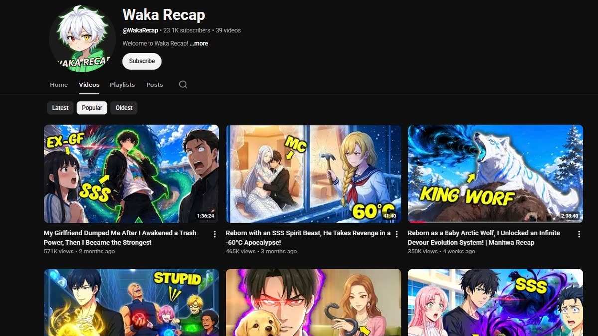Open options menu for My Girlfriend Dumped Me video
598x336 pixels.
click(x=215, y=234)
